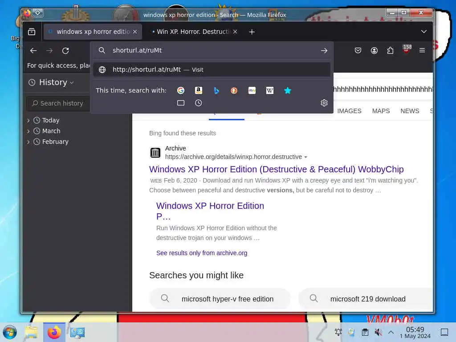This screenshot has height=342, width=456.
Task: Search this time in Bookmarks star
Action: click(287, 90)
